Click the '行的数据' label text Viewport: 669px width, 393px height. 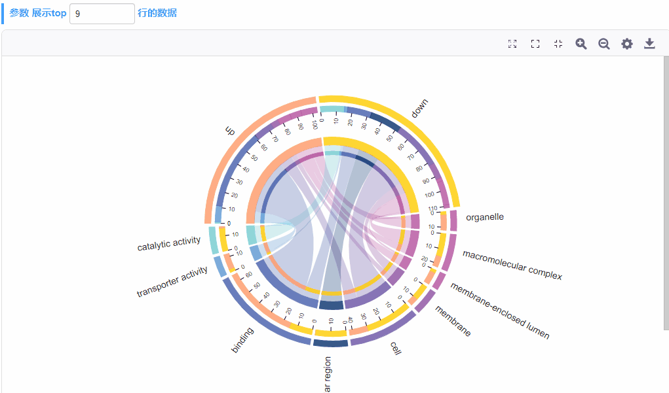tap(157, 13)
